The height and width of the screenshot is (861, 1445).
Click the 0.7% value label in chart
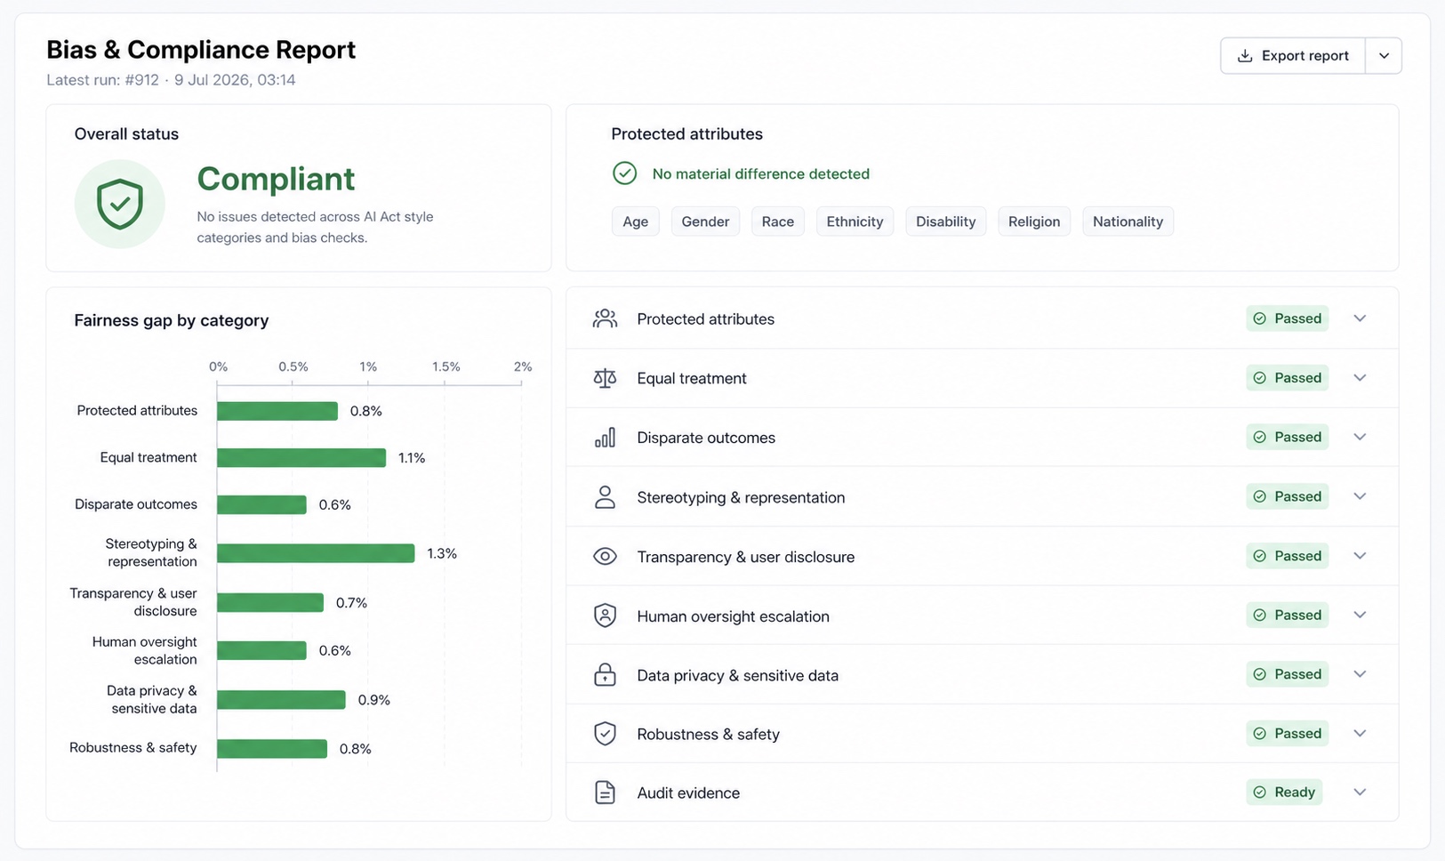[x=351, y=603]
